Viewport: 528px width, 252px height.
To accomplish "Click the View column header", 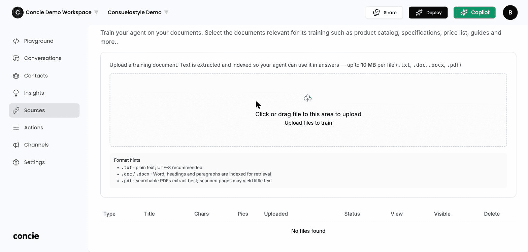I will click(397, 214).
